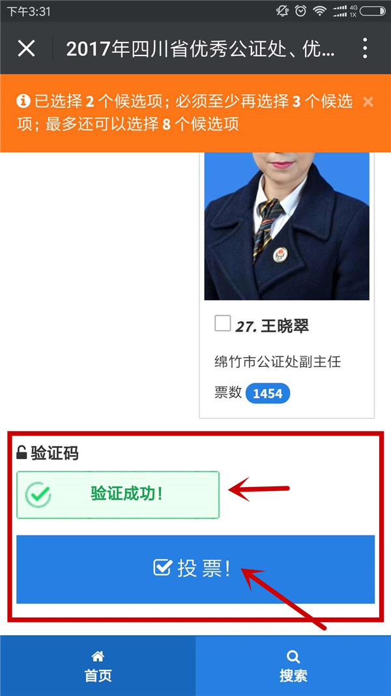This screenshot has height=696, width=391.
Task: Tap the checkmark icon on 投票 button
Action: pyautogui.click(x=162, y=568)
